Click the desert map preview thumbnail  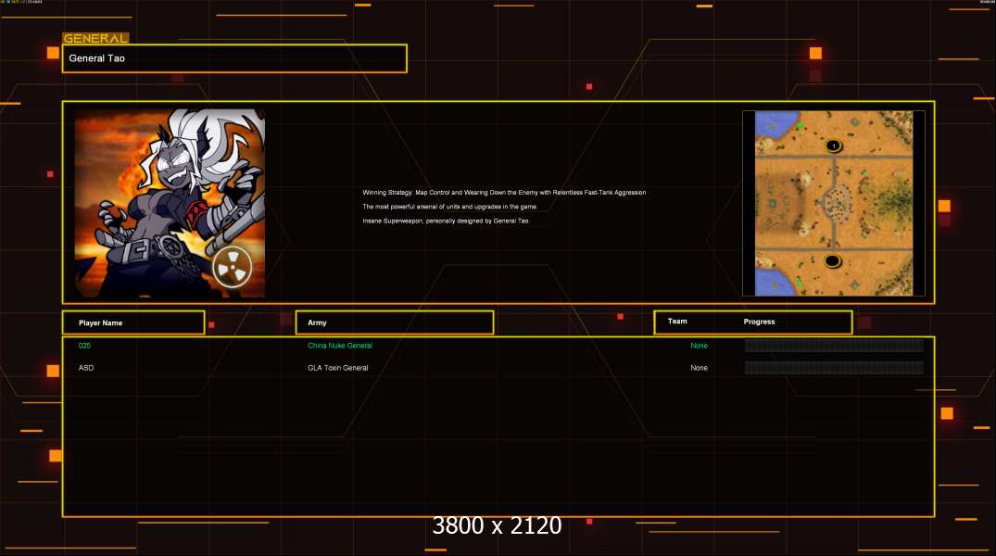point(833,203)
